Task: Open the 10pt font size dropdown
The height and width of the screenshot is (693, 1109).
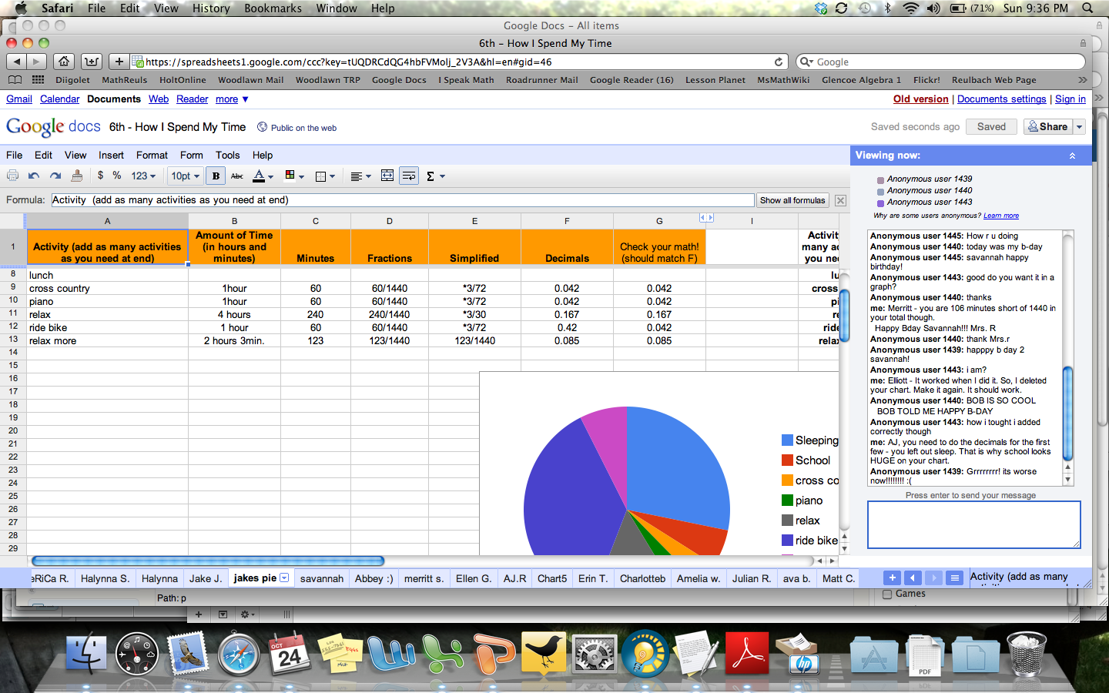Action: [185, 176]
